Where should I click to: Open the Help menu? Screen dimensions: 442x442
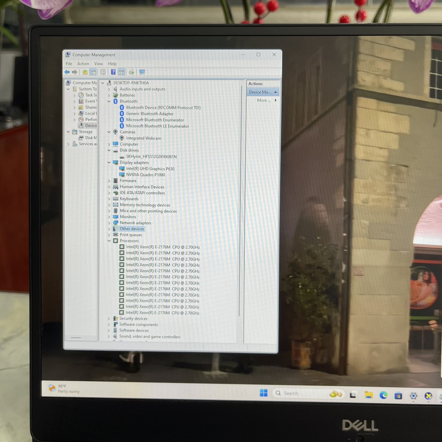pyautogui.click(x=112, y=64)
